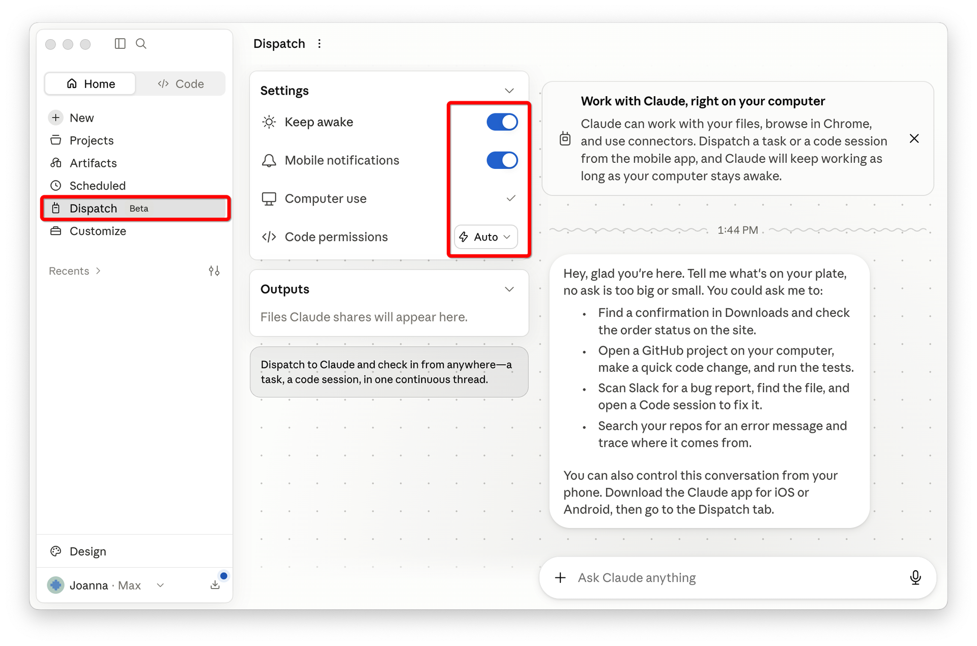The image size is (977, 646).
Task: Click the Beta badge next to Dispatch
Action: [x=139, y=209]
